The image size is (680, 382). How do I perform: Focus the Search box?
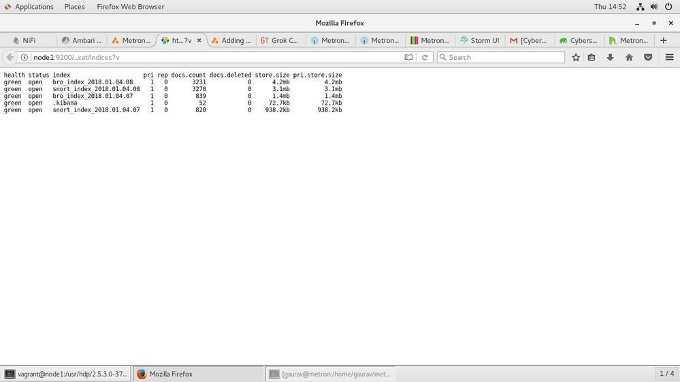tap(501, 57)
